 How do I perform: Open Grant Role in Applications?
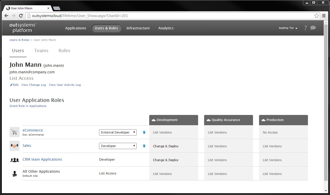28,106
